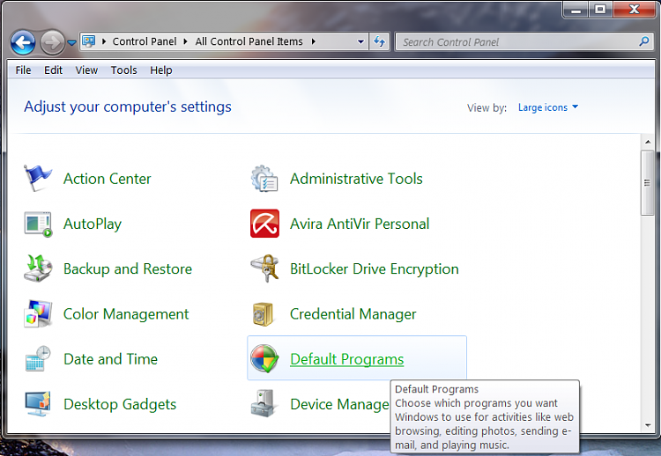Click the scrollbar down arrow
This screenshot has height=456, width=661.
pyautogui.click(x=648, y=425)
